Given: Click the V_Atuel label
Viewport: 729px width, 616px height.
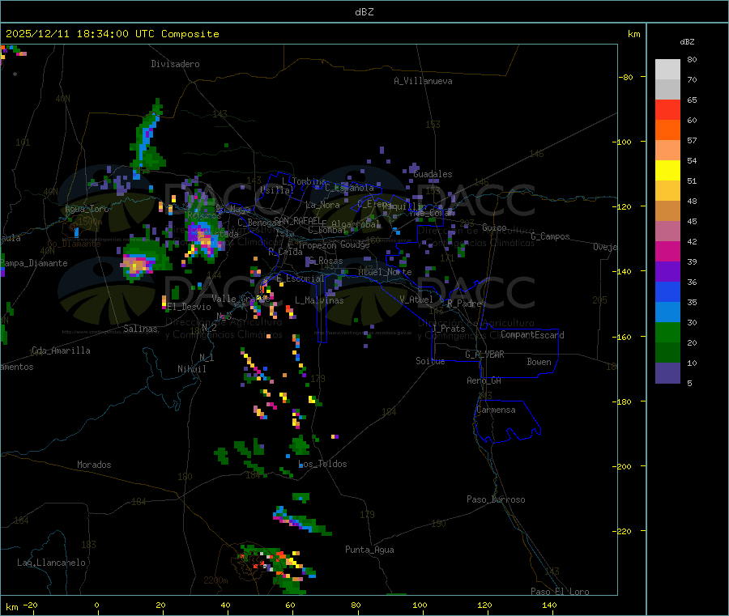Looking at the screenshot, I should point(416,300).
